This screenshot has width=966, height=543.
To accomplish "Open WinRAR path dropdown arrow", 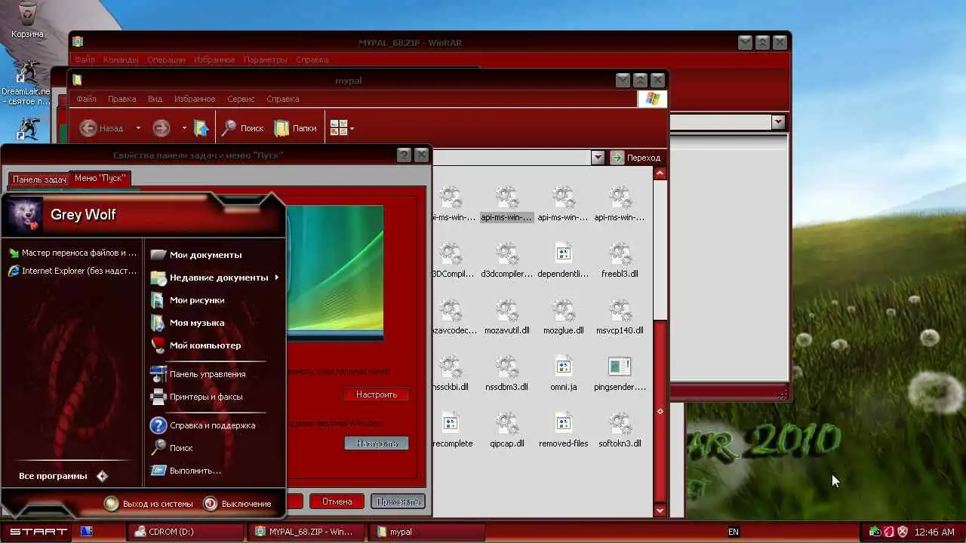I will [x=778, y=121].
